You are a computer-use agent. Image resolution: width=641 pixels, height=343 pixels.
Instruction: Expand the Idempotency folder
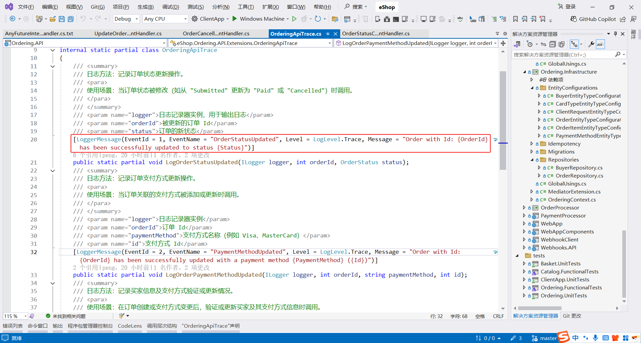tap(532, 144)
